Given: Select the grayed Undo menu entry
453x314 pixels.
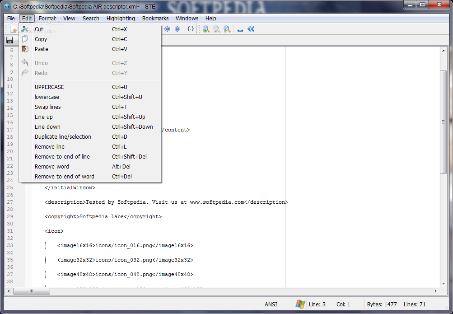Looking at the screenshot, I should [x=90, y=63].
